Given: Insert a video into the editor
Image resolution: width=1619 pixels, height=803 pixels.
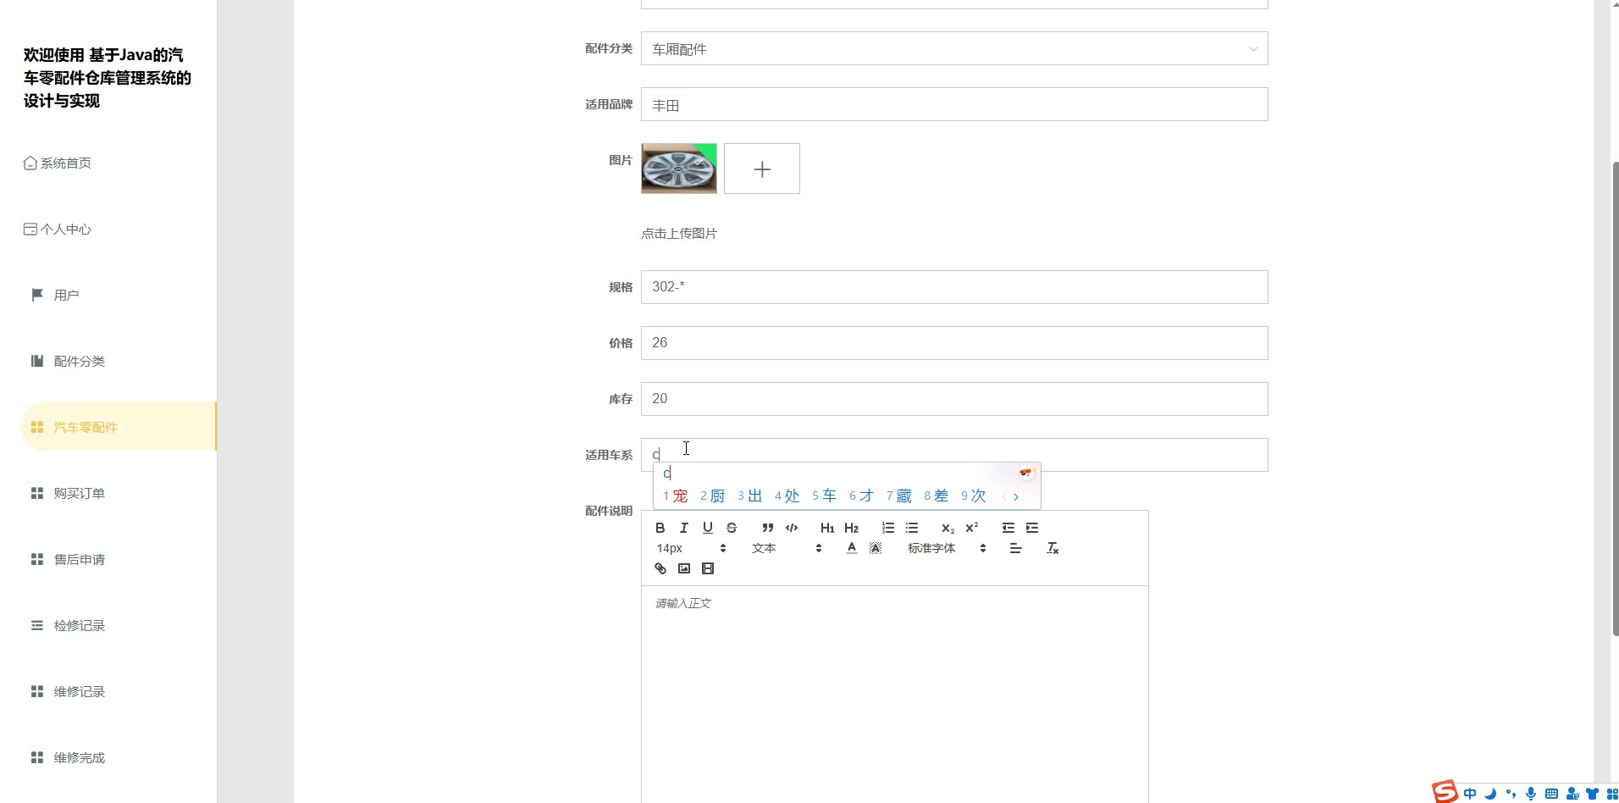Looking at the screenshot, I should tap(708, 568).
